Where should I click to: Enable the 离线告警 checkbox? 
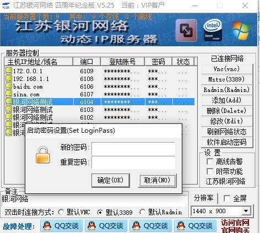[x=210, y=161]
